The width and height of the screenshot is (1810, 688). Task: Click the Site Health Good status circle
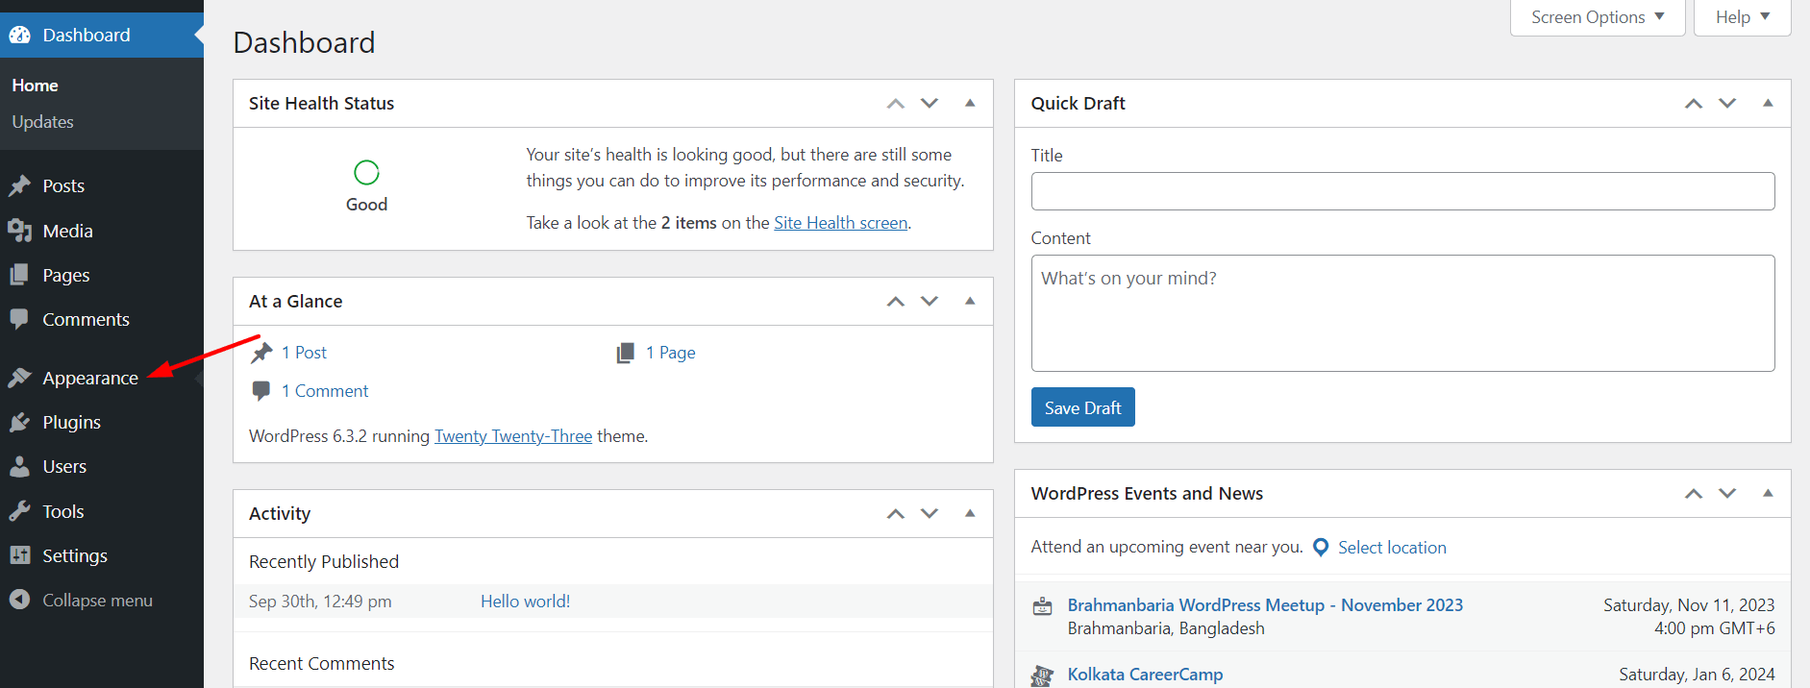(x=366, y=172)
